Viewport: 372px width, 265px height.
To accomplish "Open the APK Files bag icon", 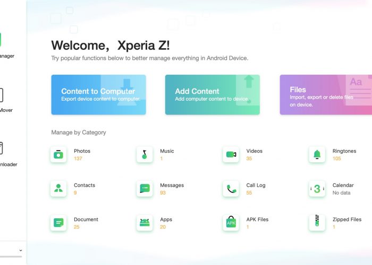I will point(231,223).
